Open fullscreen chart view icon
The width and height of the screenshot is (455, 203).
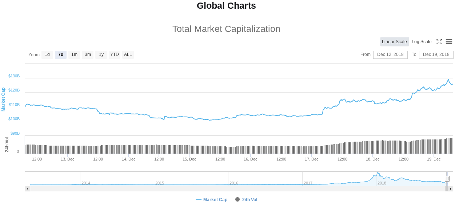pyautogui.click(x=439, y=42)
